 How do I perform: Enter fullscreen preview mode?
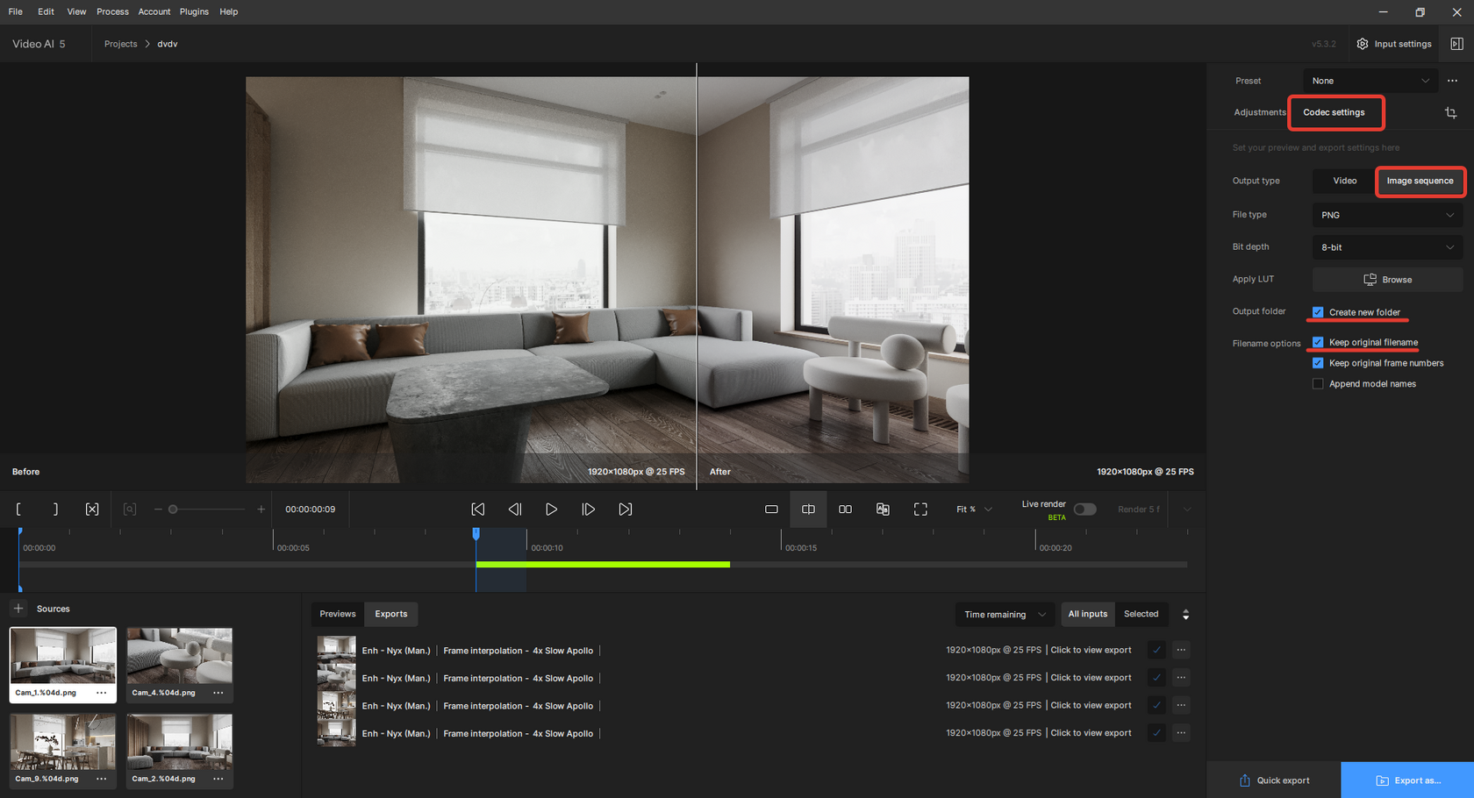tap(920, 509)
